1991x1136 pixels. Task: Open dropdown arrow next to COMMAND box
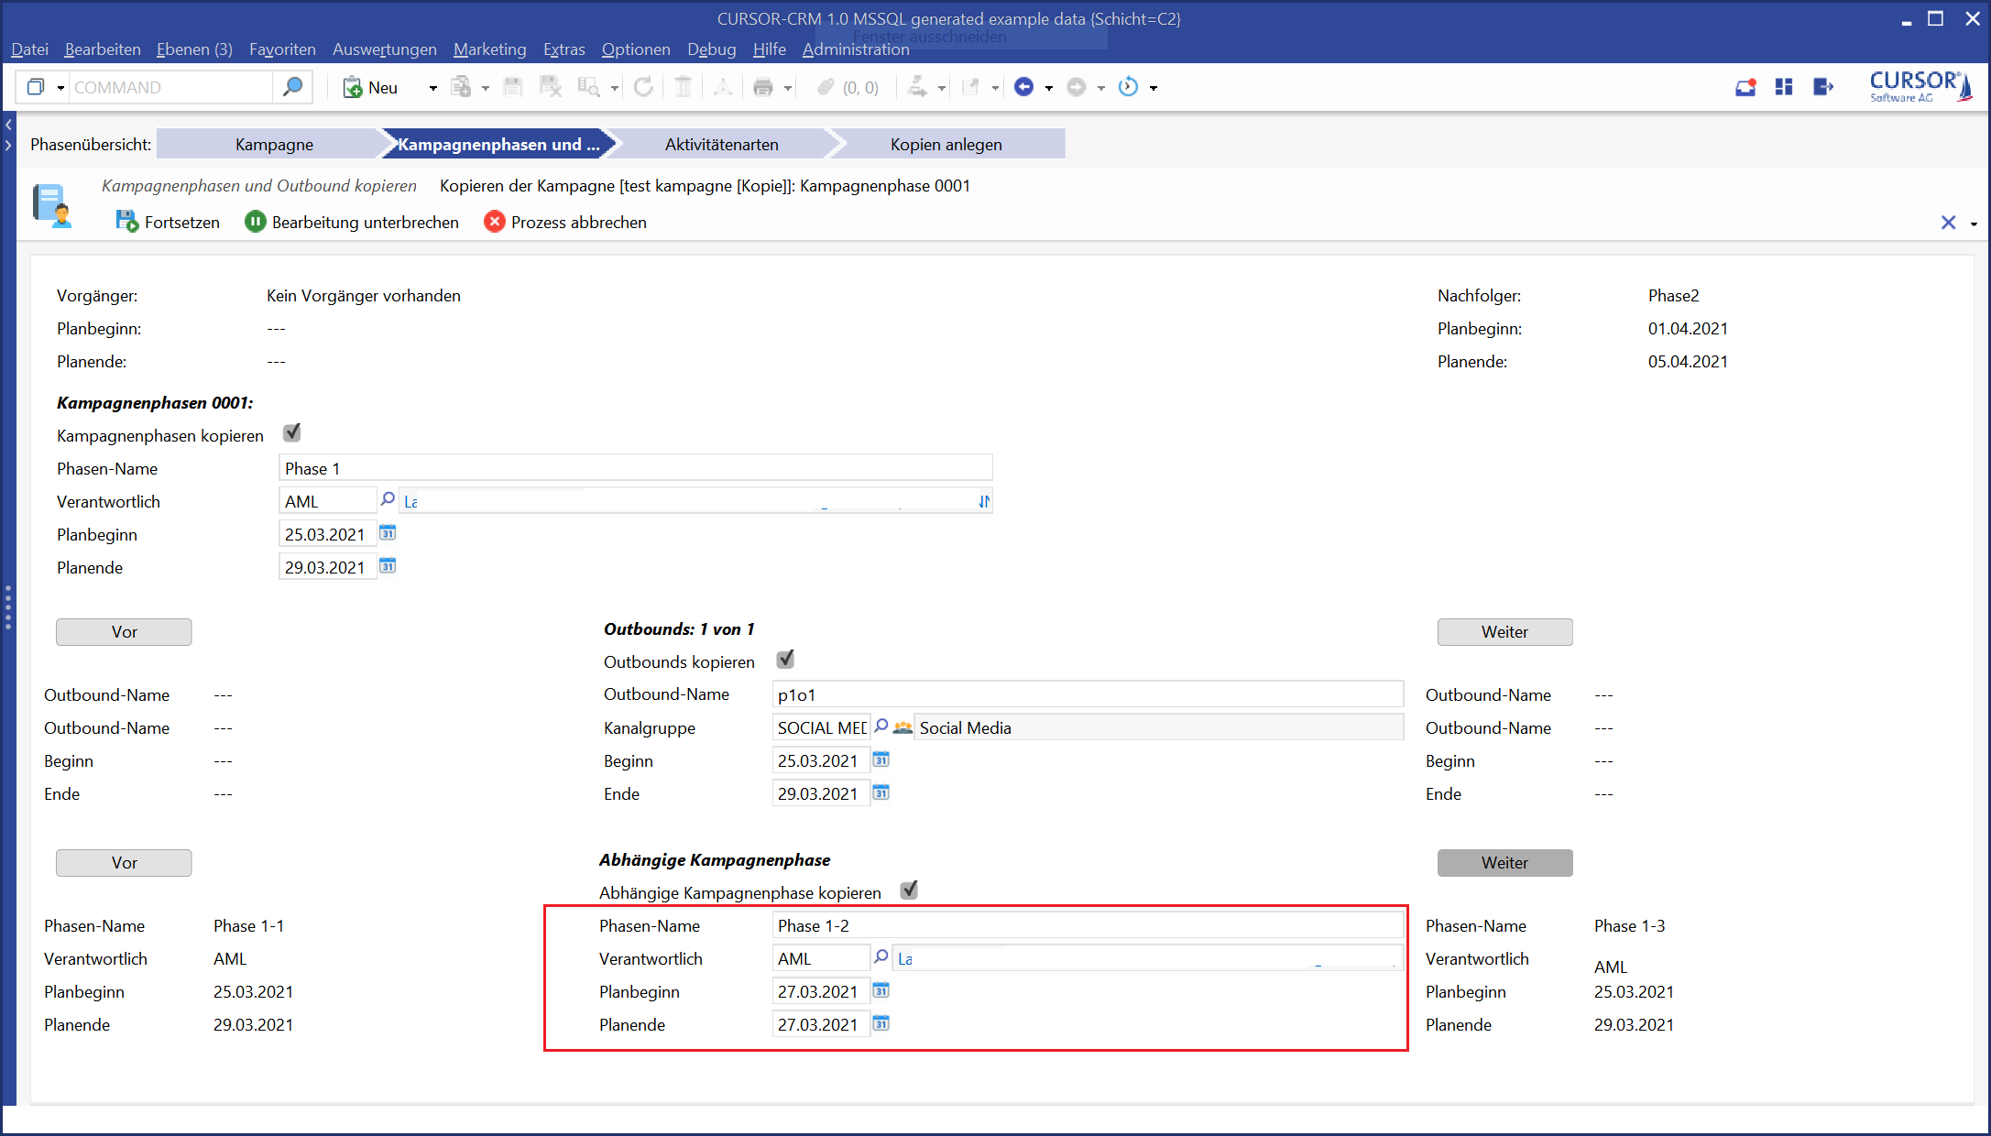[x=60, y=88]
